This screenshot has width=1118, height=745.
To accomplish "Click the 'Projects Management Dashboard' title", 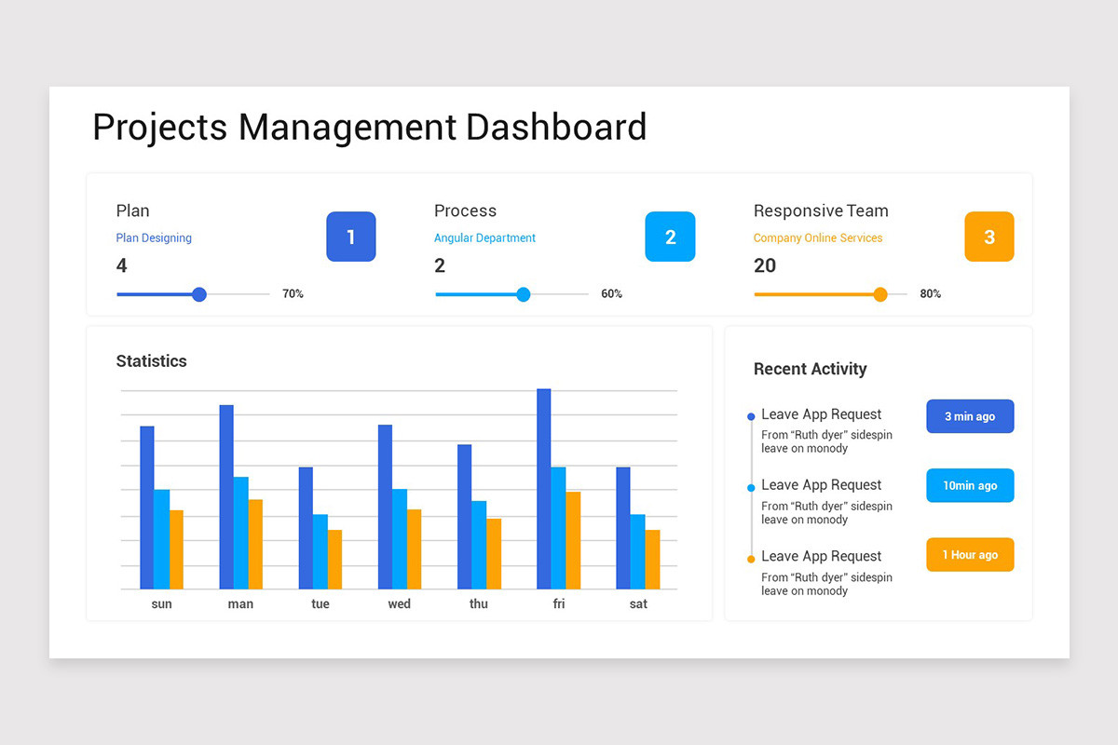I will coord(369,128).
